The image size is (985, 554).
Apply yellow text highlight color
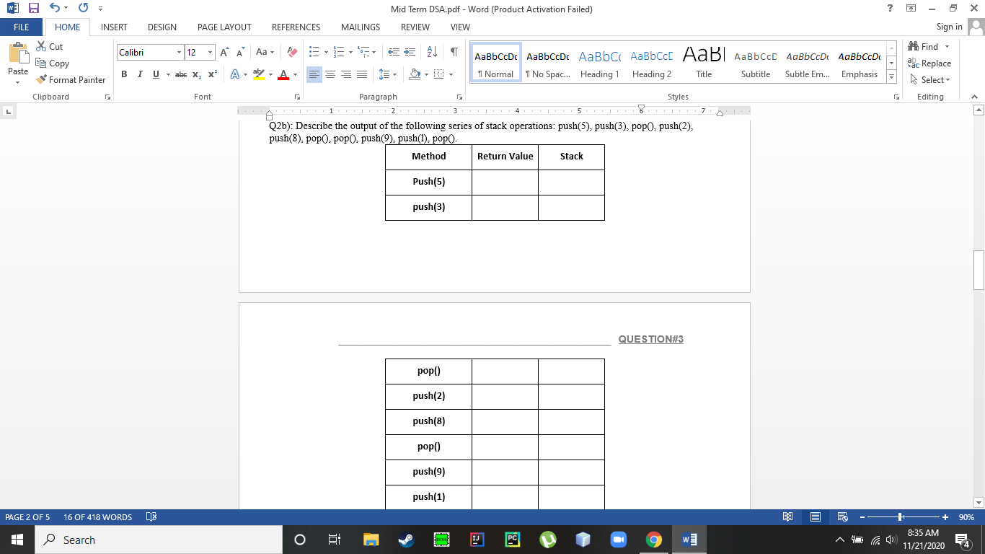[260, 74]
